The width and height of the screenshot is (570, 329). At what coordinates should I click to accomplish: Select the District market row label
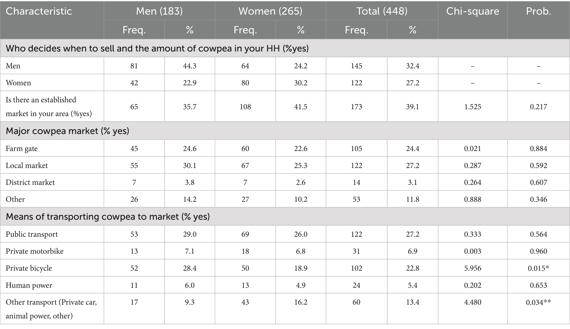30,182
